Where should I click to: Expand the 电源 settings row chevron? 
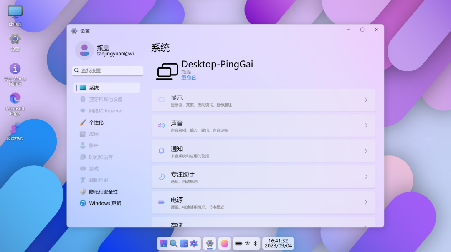click(x=365, y=202)
